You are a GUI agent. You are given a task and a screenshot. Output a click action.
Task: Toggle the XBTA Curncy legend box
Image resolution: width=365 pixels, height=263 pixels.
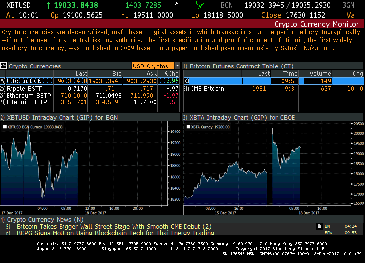[x=188, y=127]
